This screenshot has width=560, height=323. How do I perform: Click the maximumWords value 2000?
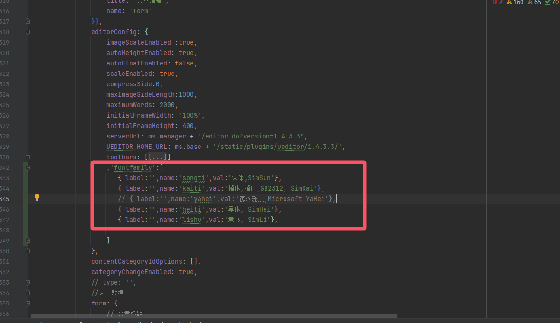pos(166,105)
